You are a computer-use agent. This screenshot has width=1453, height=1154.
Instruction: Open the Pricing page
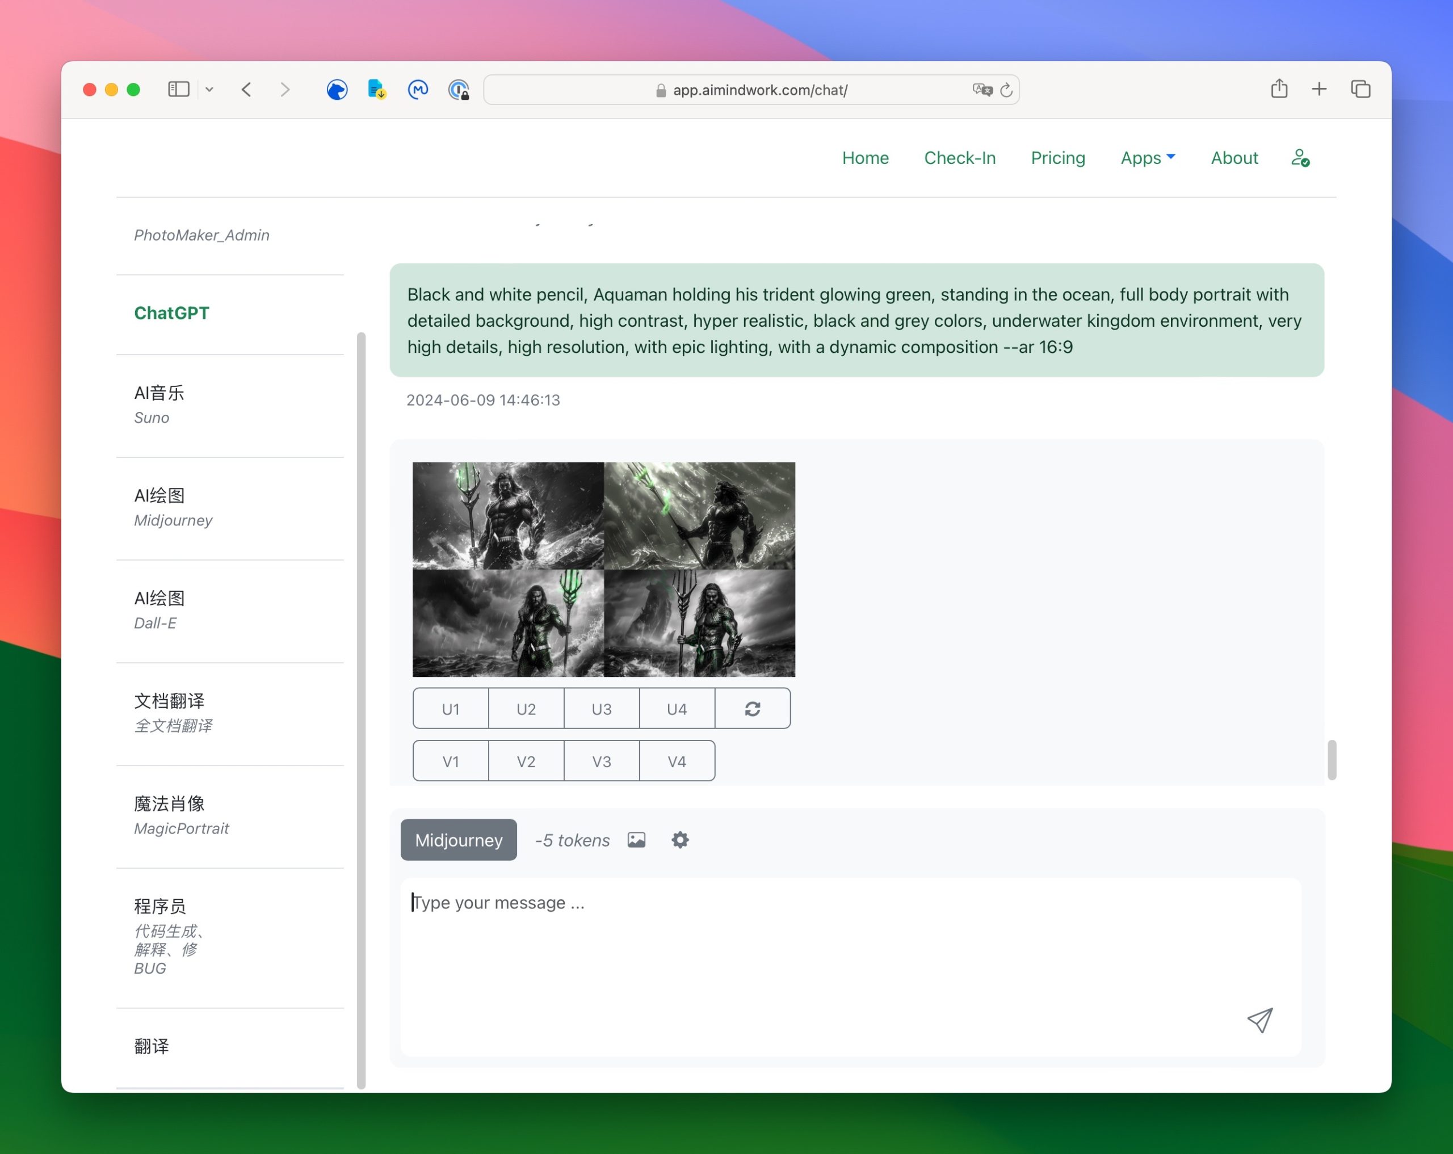[1058, 158]
